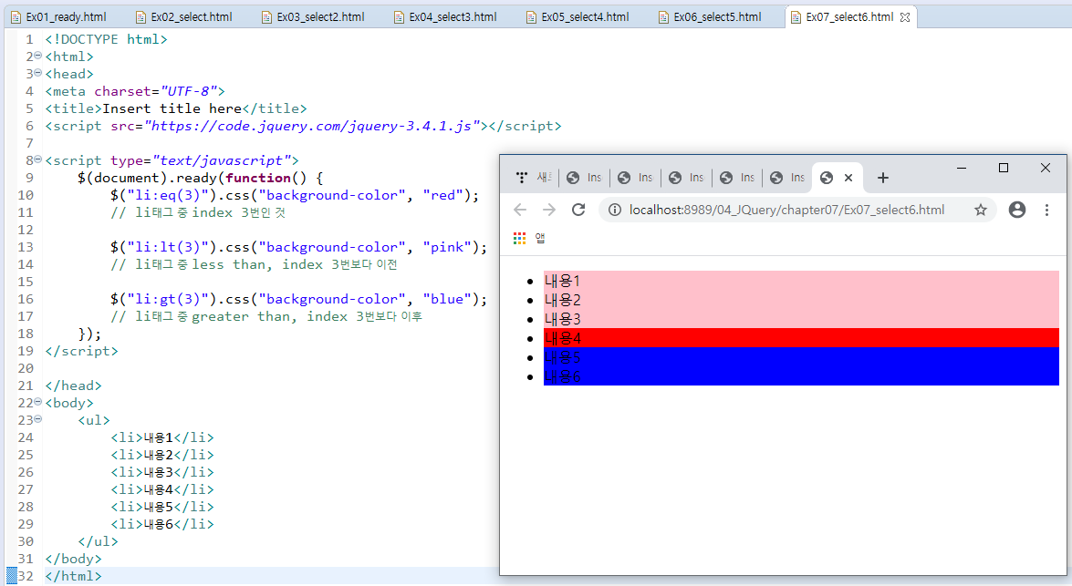Image resolution: width=1072 pixels, height=586 pixels.
Task: Collapse the script block fold on line 8
Action: pyautogui.click(x=38, y=159)
